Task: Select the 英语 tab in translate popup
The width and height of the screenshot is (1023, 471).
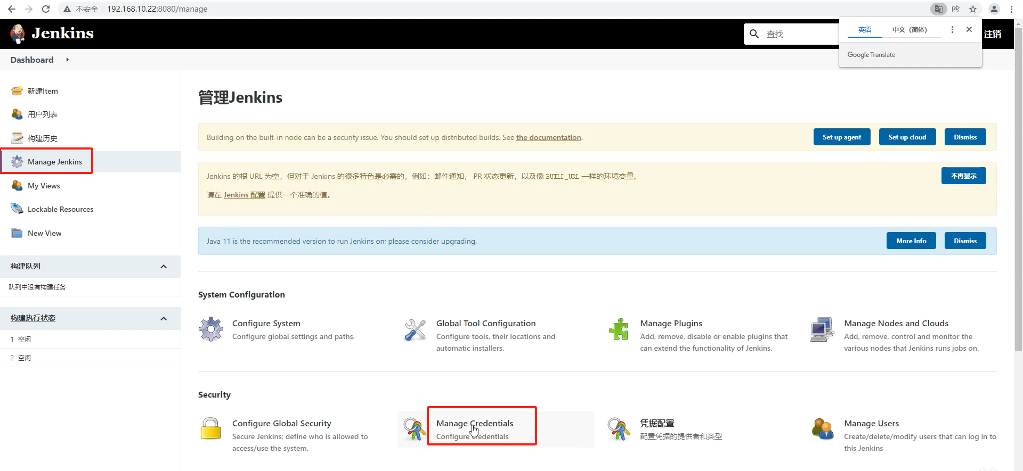Action: click(865, 30)
